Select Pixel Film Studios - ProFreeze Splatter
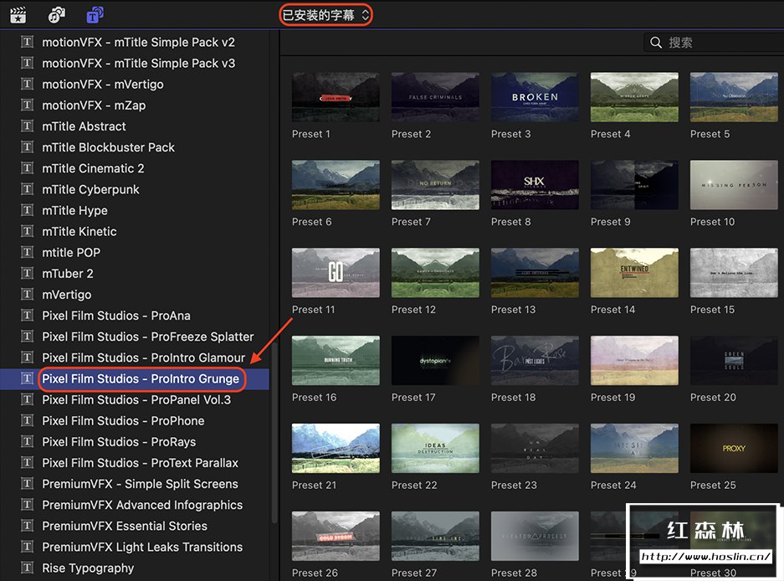The height and width of the screenshot is (581, 784). [x=147, y=337]
